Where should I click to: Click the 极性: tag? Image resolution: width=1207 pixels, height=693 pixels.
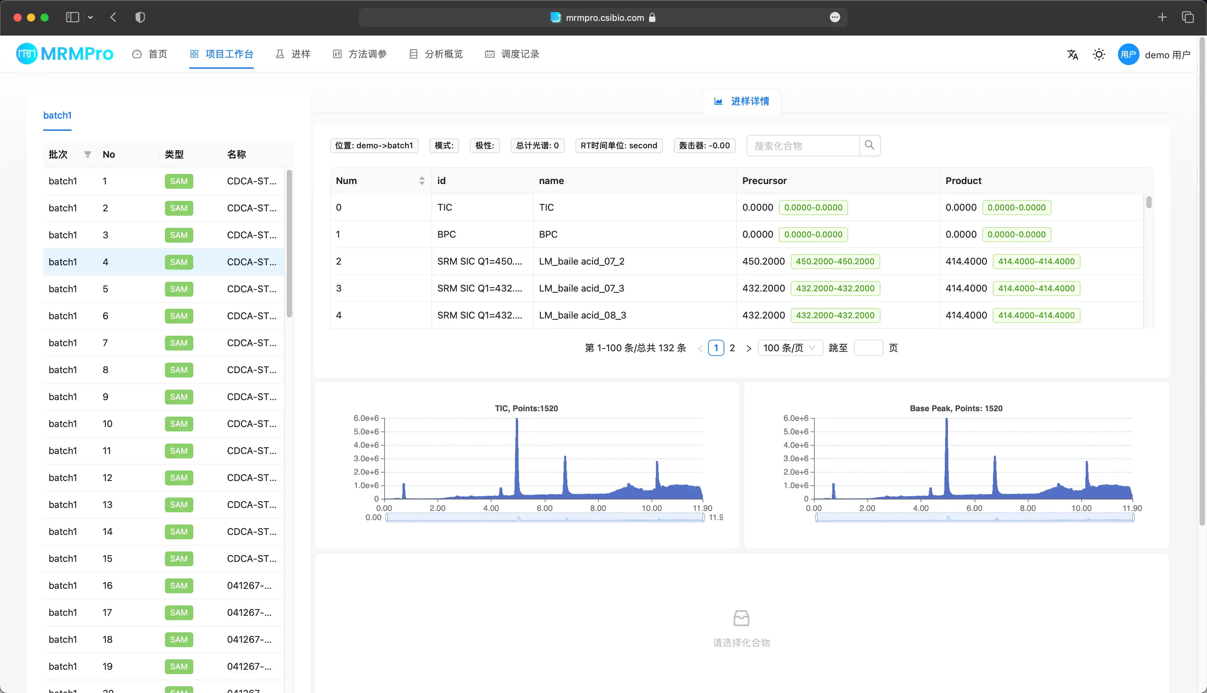(x=485, y=146)
